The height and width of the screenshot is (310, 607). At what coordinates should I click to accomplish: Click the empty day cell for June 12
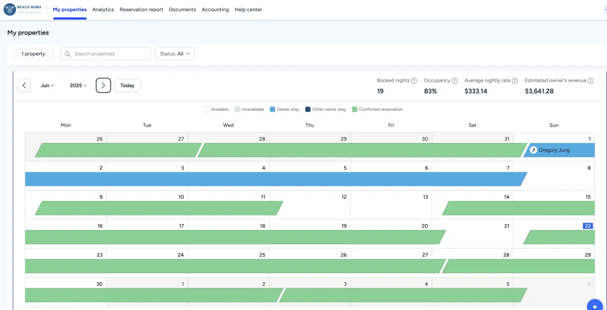[310, 205]
